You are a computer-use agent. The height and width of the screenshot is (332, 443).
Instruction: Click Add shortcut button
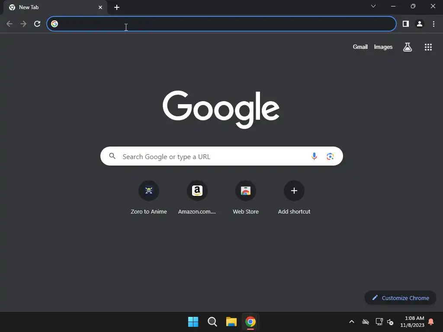click(294, 198)
